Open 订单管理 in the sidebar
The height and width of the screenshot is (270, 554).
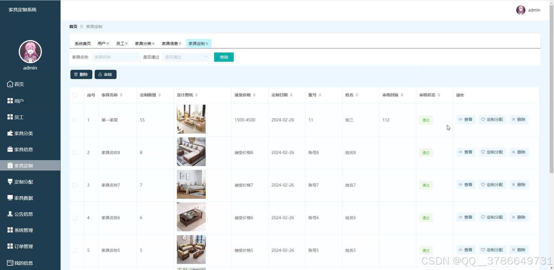pyautogui.click(x=24, y=246)
